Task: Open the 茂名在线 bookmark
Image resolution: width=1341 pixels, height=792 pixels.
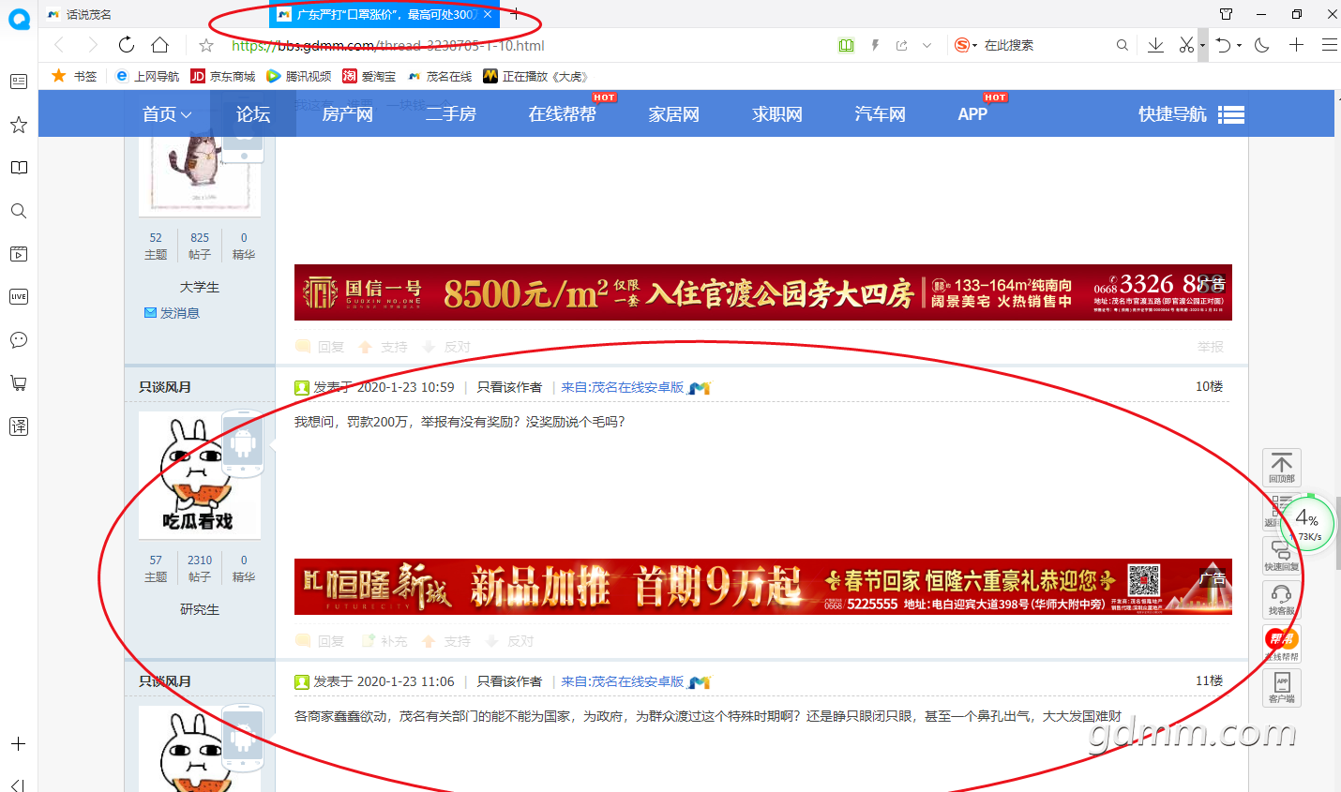Action: [x=440, y=77]
